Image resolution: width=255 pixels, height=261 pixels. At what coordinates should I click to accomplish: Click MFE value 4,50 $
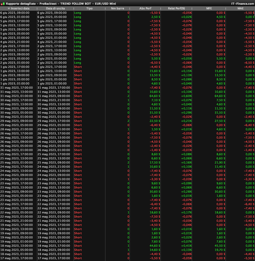[x=221, y=17]
